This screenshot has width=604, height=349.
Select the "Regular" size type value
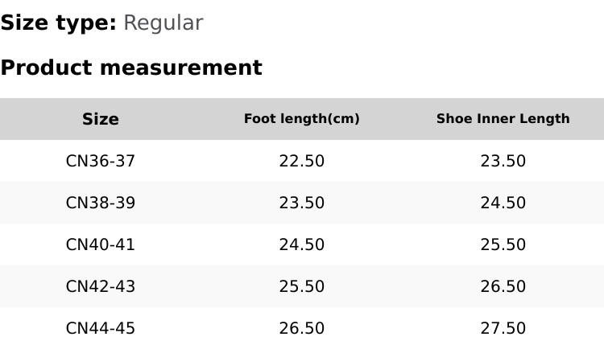[163, 23]
